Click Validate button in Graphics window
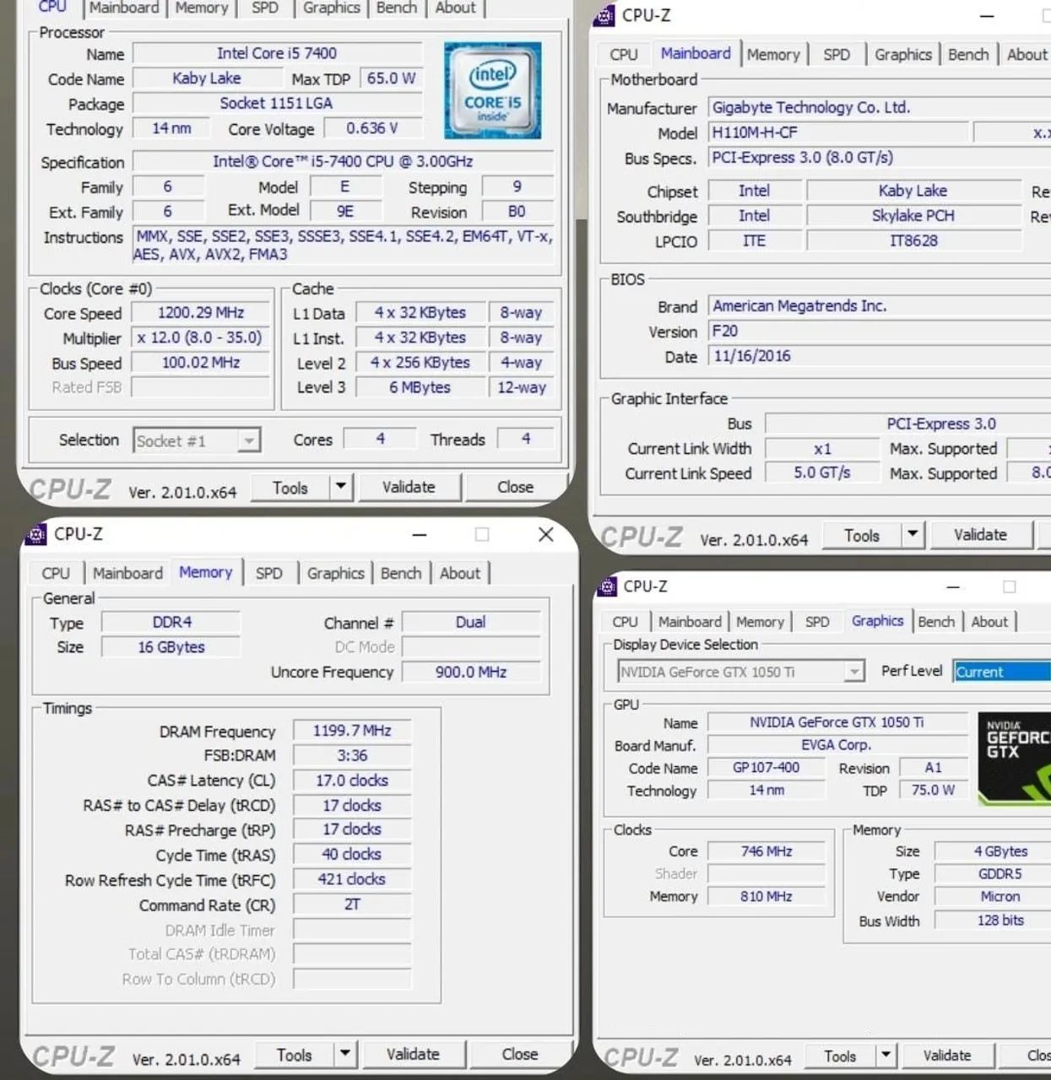The width and height of the screenshot is (1051, 1080). tap(947, 1056)
